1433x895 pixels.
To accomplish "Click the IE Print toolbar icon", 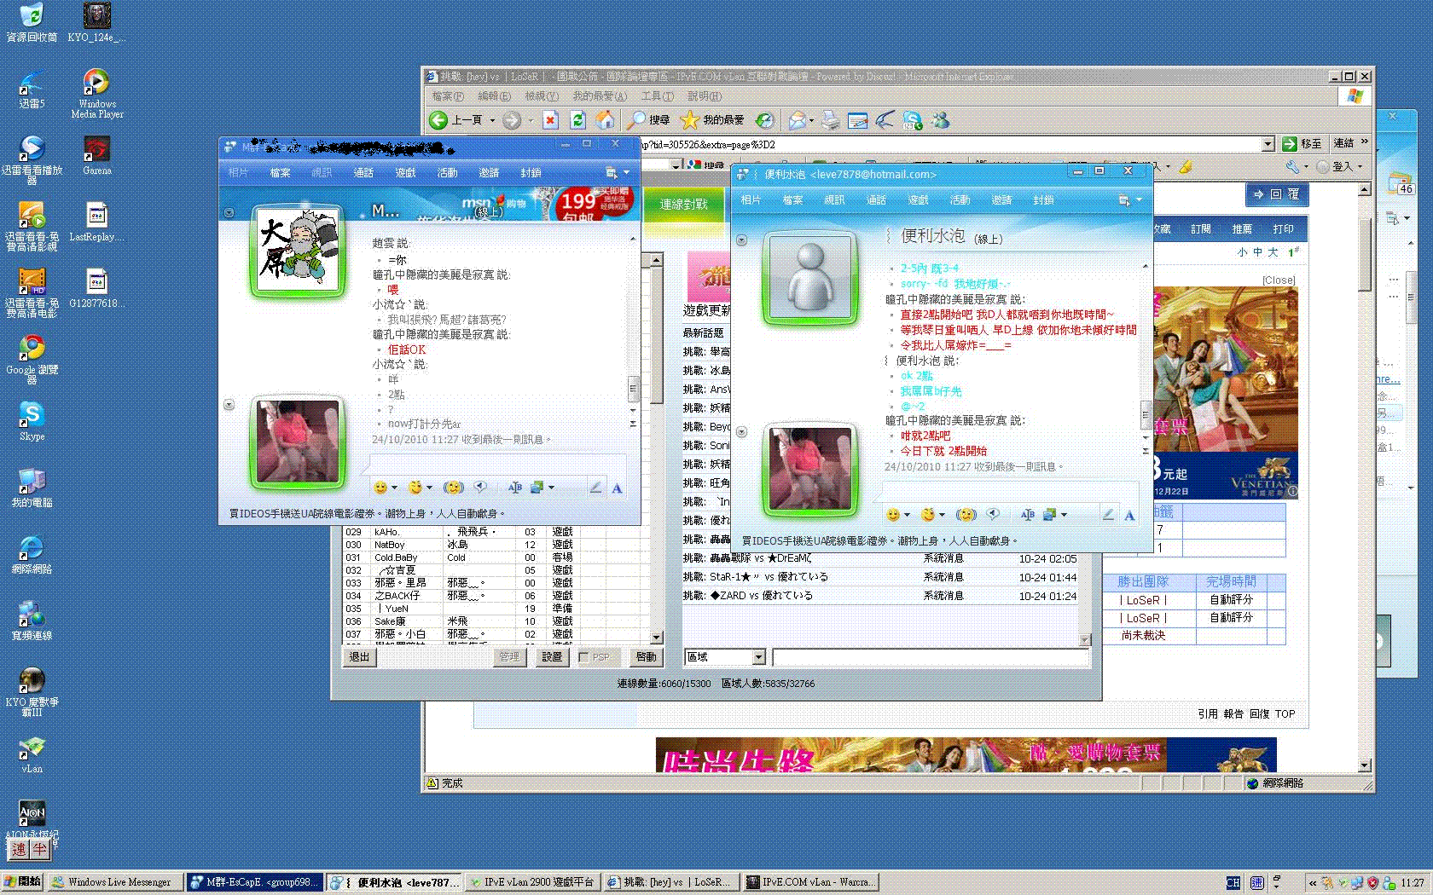I will click(831, 120).
